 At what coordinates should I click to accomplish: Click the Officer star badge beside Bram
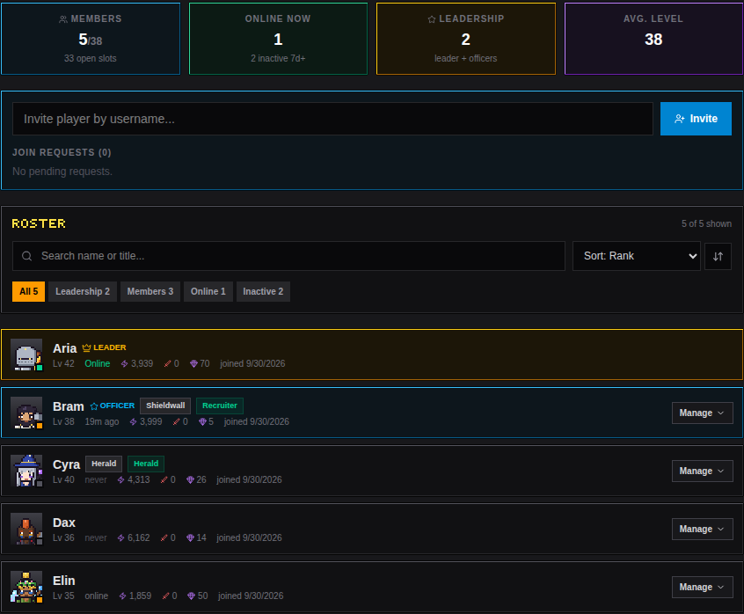click(113, 406)
